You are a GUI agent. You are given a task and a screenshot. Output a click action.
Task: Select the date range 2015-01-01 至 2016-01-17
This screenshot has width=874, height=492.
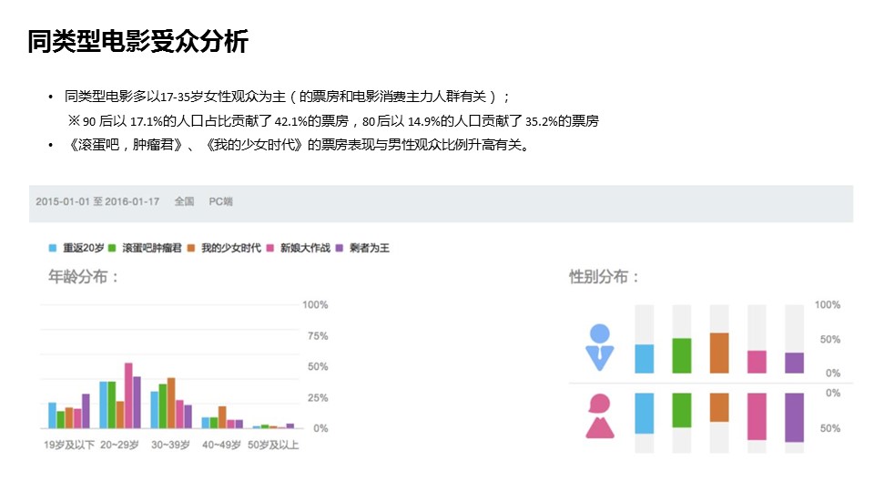[x=97, y=201]
